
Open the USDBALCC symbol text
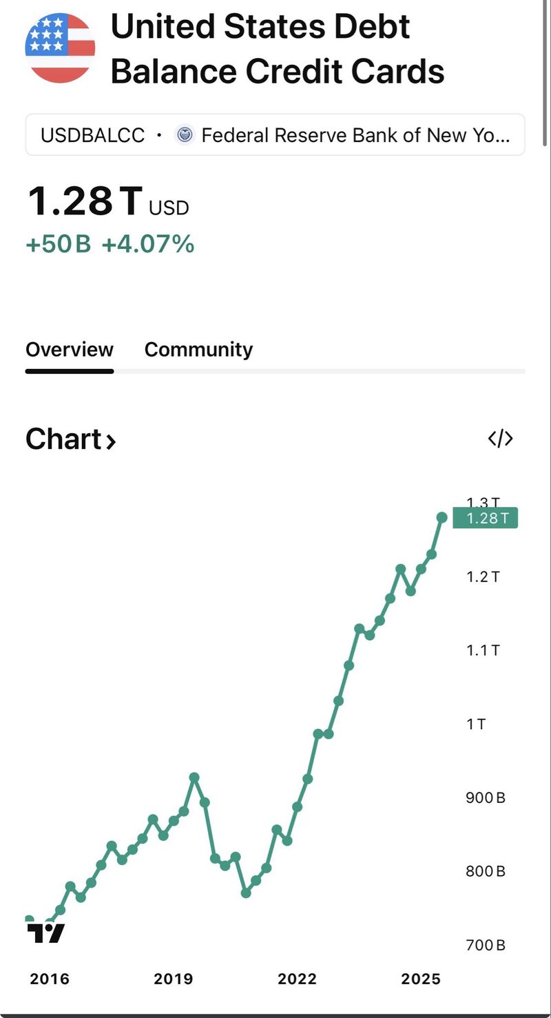coord(92,135)
